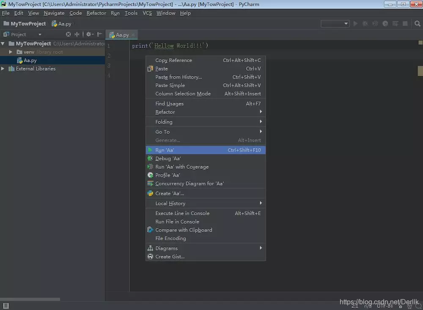The image size is (423, 310).
Task: Click Paste in the context menu
Action: pos(206,69)
